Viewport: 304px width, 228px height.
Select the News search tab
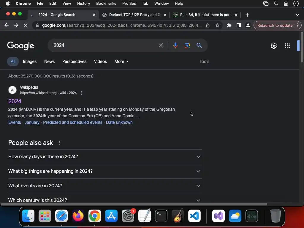coord(50,61)
